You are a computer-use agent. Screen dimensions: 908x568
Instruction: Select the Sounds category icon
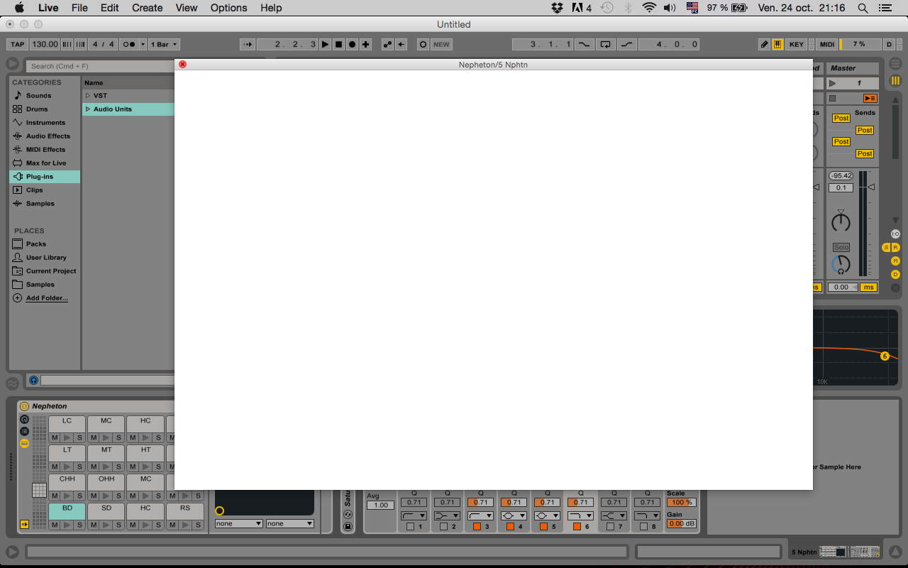click(18, 95)
